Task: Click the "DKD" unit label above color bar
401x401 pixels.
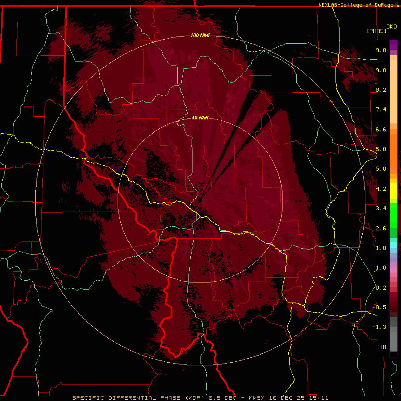Action: [392, 27]
